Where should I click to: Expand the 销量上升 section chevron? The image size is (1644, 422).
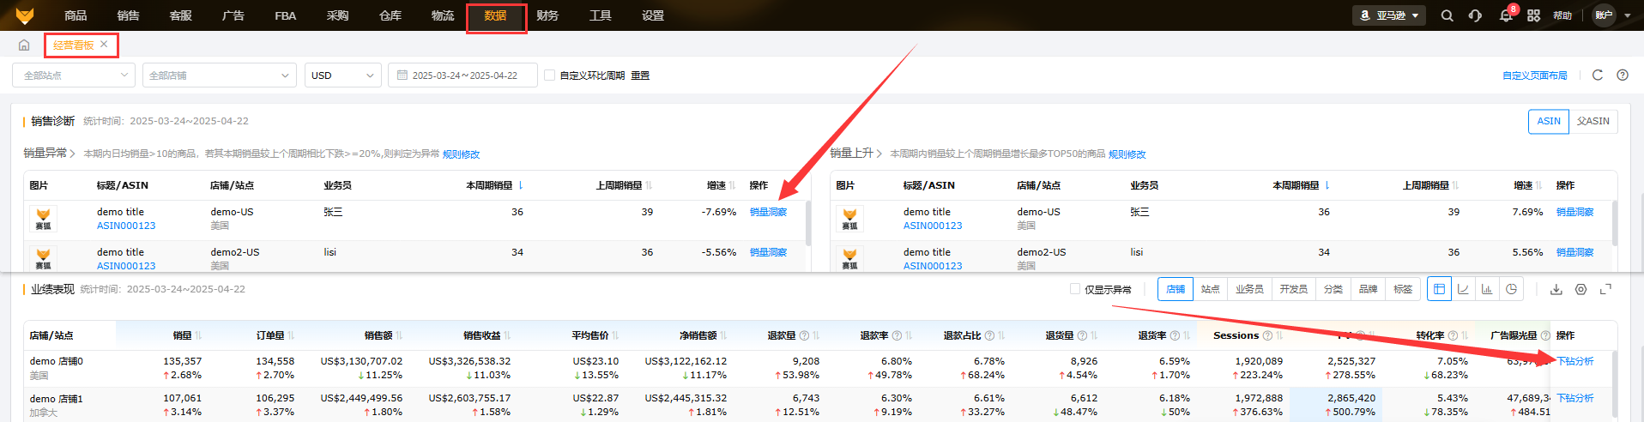pyautogui.click(x=879, y=154)
